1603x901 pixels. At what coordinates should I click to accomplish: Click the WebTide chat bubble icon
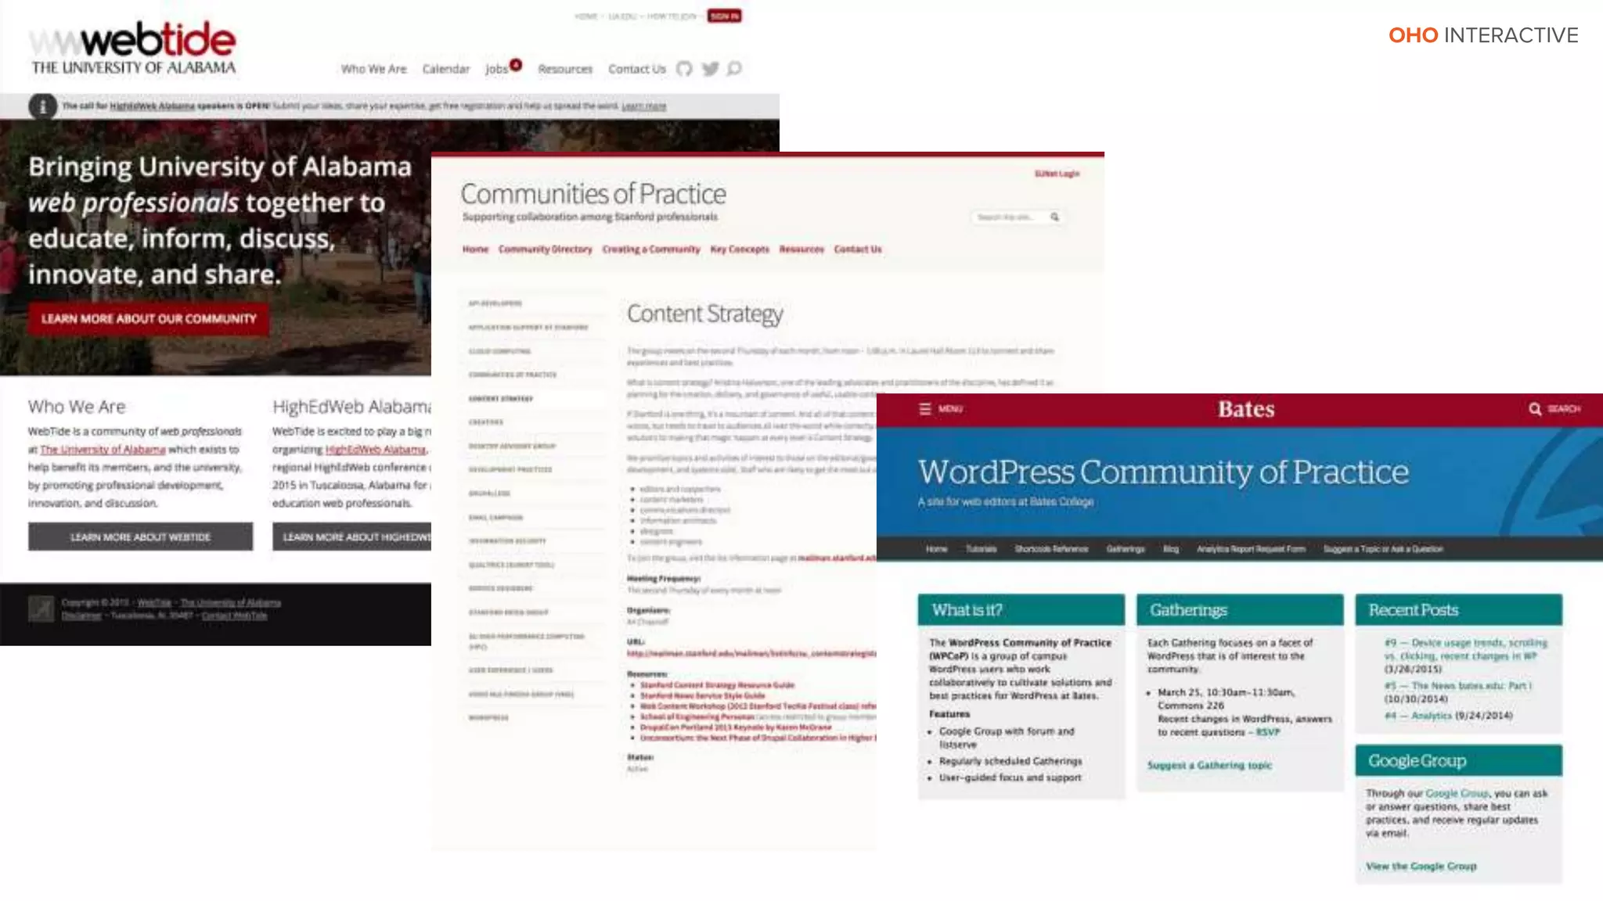734,69
